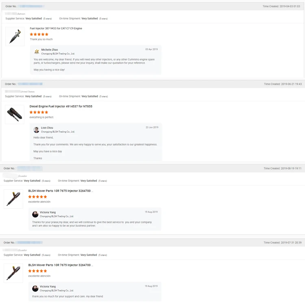Click the Michelle Zhao responder name
The image size is (305, 305).
pyautogui.click(x=50, y=50)
